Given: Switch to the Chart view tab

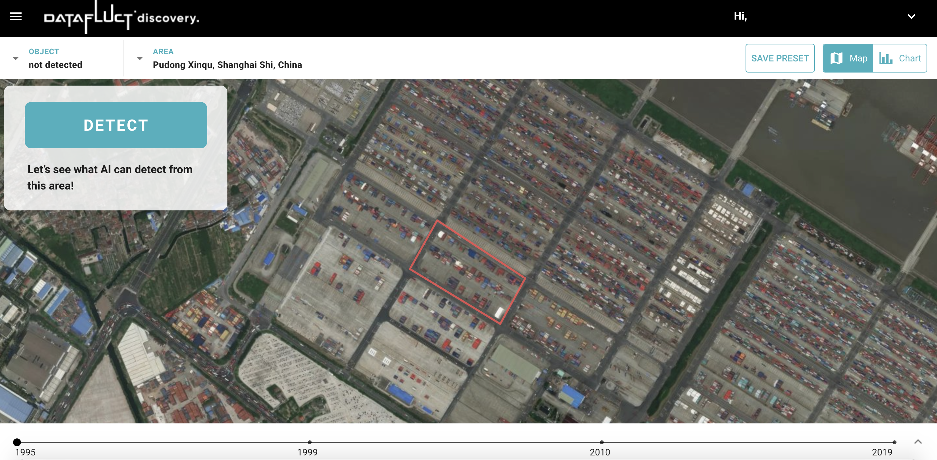Looking at the screenshot, I should pyautogui.click(x=899, y=58).
